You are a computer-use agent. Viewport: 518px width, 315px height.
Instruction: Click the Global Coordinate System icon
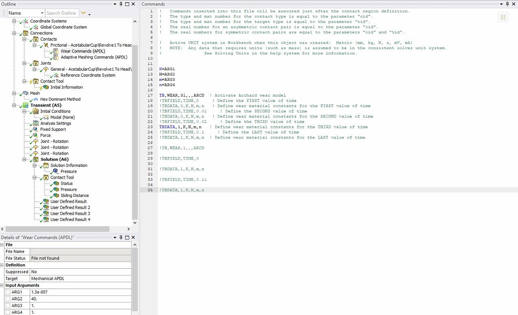click(35, 27)
